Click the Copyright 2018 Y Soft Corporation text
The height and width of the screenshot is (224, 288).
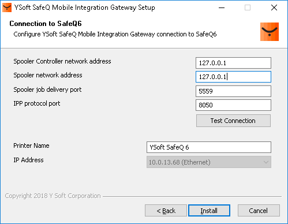point(53,196)
